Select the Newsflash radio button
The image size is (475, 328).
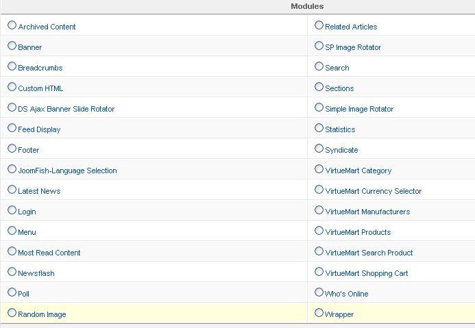point(12,271)
